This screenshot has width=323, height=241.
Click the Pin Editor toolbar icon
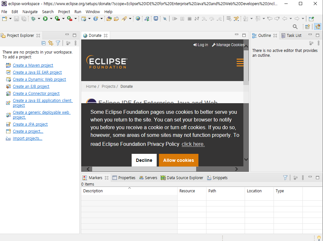[311, 19]
